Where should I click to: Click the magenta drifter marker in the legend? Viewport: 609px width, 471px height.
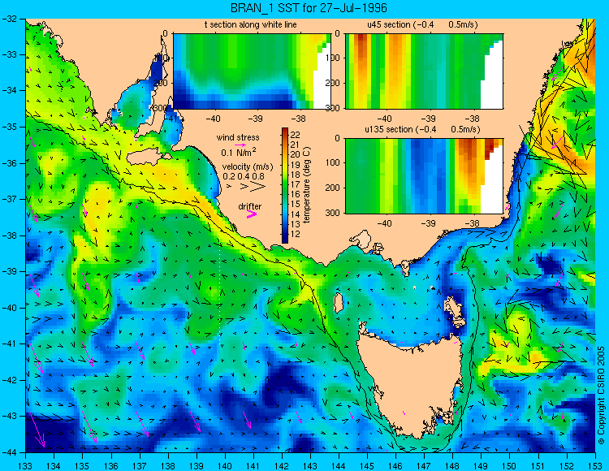click(252, 214)
